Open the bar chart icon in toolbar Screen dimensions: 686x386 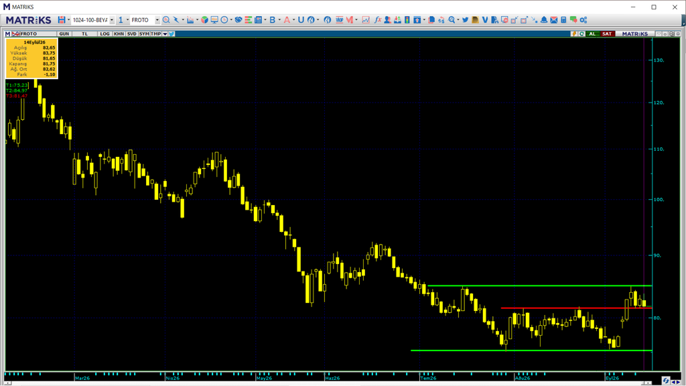click(x=190, y=20)
